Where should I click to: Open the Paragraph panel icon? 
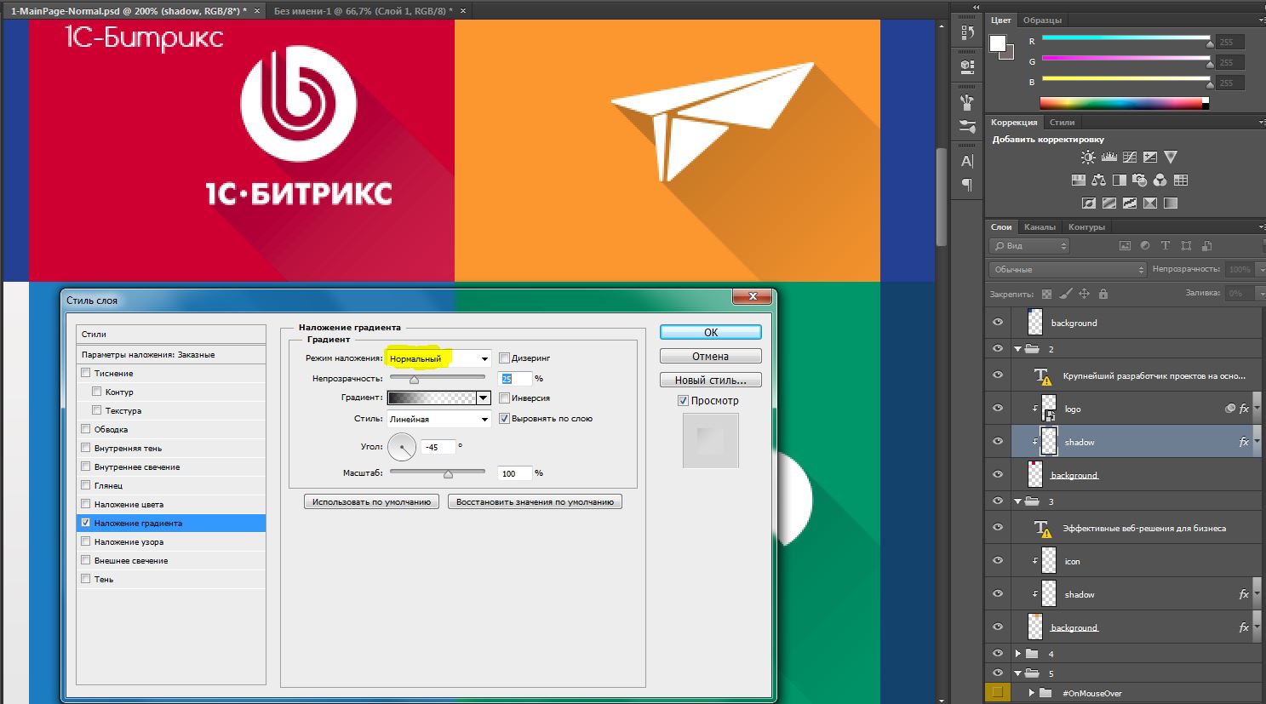pyautogui.click(x=967, y=185)
